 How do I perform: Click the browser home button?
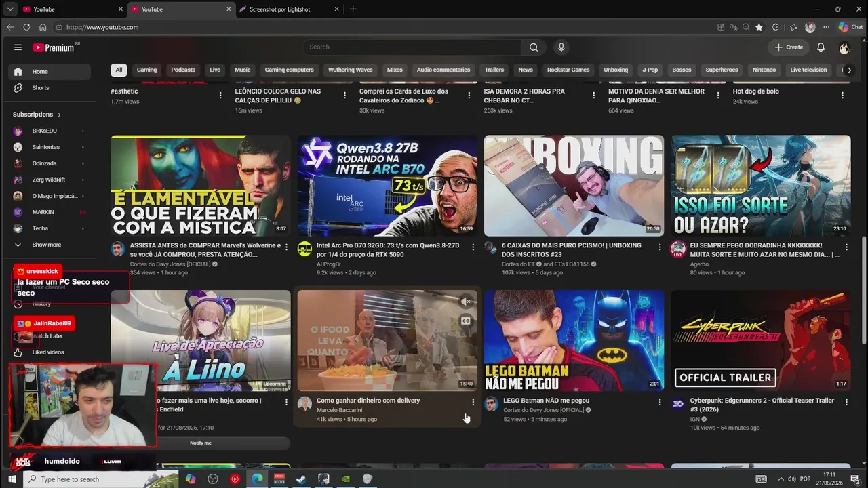(x=43, y=27)
